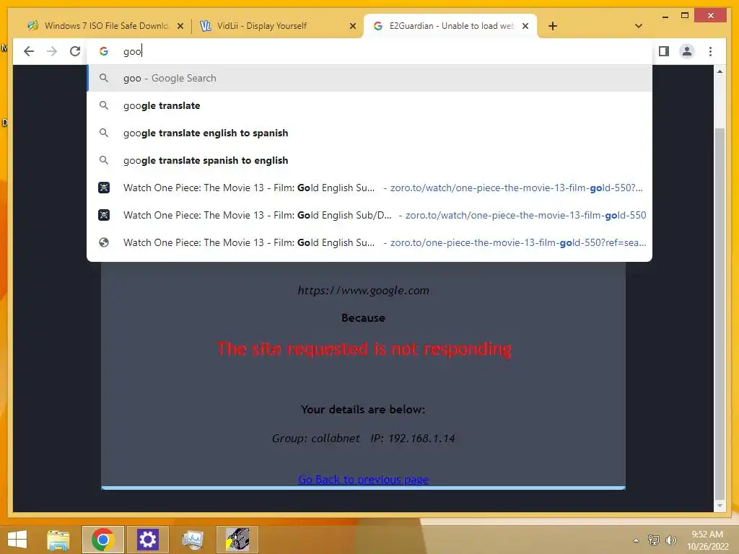The width and height of the screenshot is (739, 554).
Task: Open One Piece suggestion with 'ref=sea' URL
Action: [x=369, y=242]
